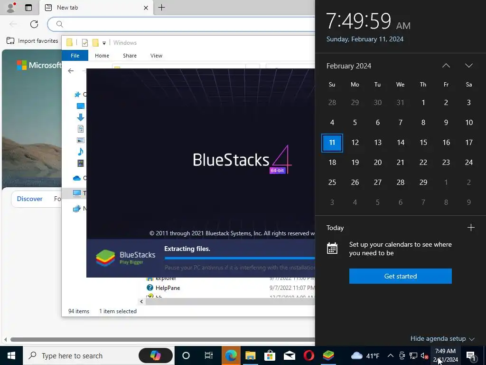
Task: Select Quick access star in Explorer sidebar
Action: click(x=77, y=95)
